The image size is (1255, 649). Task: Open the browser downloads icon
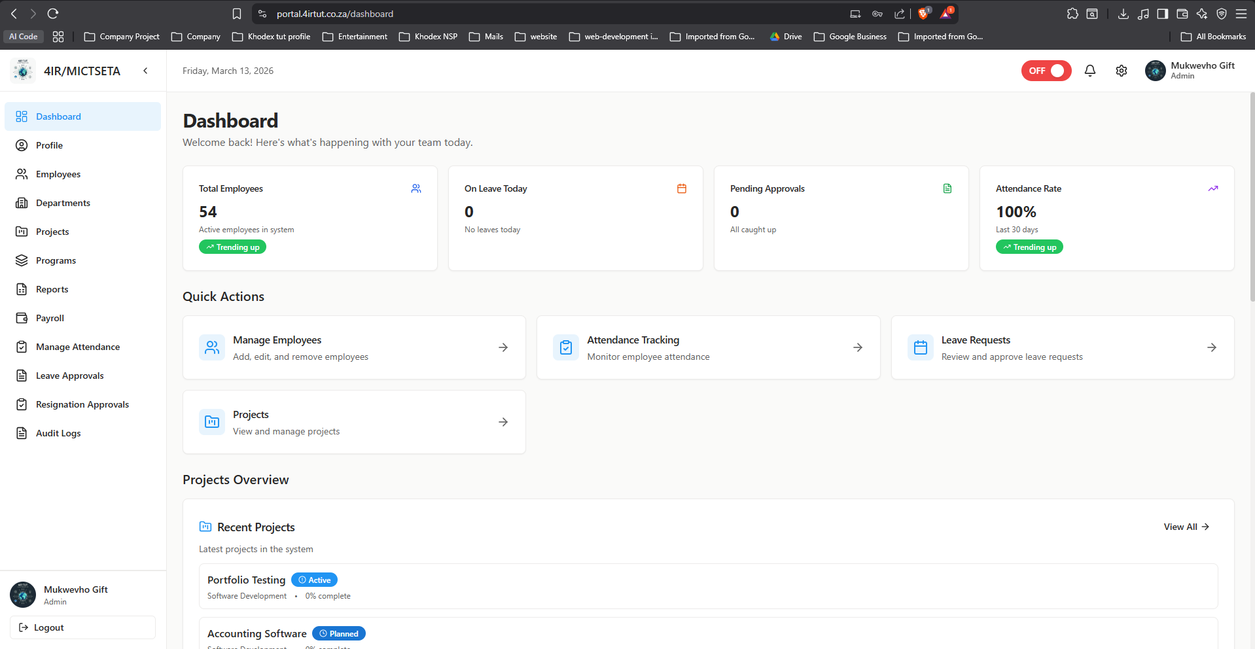tap(1123, 14)
